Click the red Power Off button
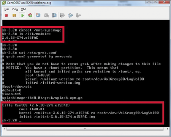The width and height of the screenshot is (171, 137). 6,16
